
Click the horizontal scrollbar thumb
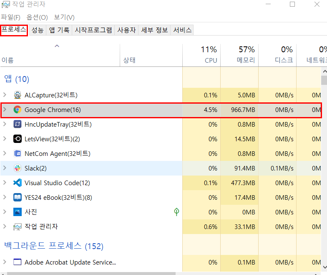pyautogui.click(x=91, y=273)
